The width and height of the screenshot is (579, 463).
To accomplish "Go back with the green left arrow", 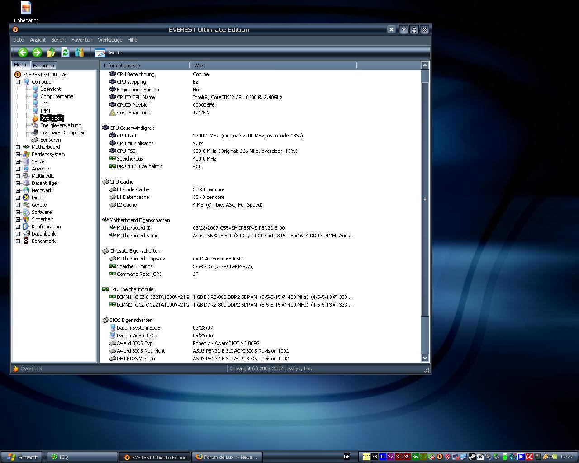I will [23, 52].
